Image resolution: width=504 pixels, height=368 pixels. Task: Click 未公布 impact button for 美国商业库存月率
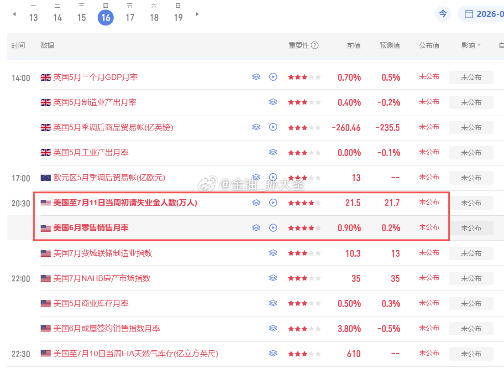[471, 303]
